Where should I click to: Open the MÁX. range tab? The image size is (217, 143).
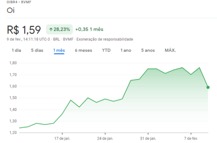[x=170, y=50]
